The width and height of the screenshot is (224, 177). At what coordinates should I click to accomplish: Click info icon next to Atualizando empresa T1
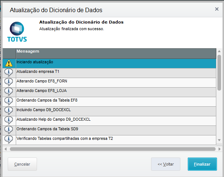point(9,72)
